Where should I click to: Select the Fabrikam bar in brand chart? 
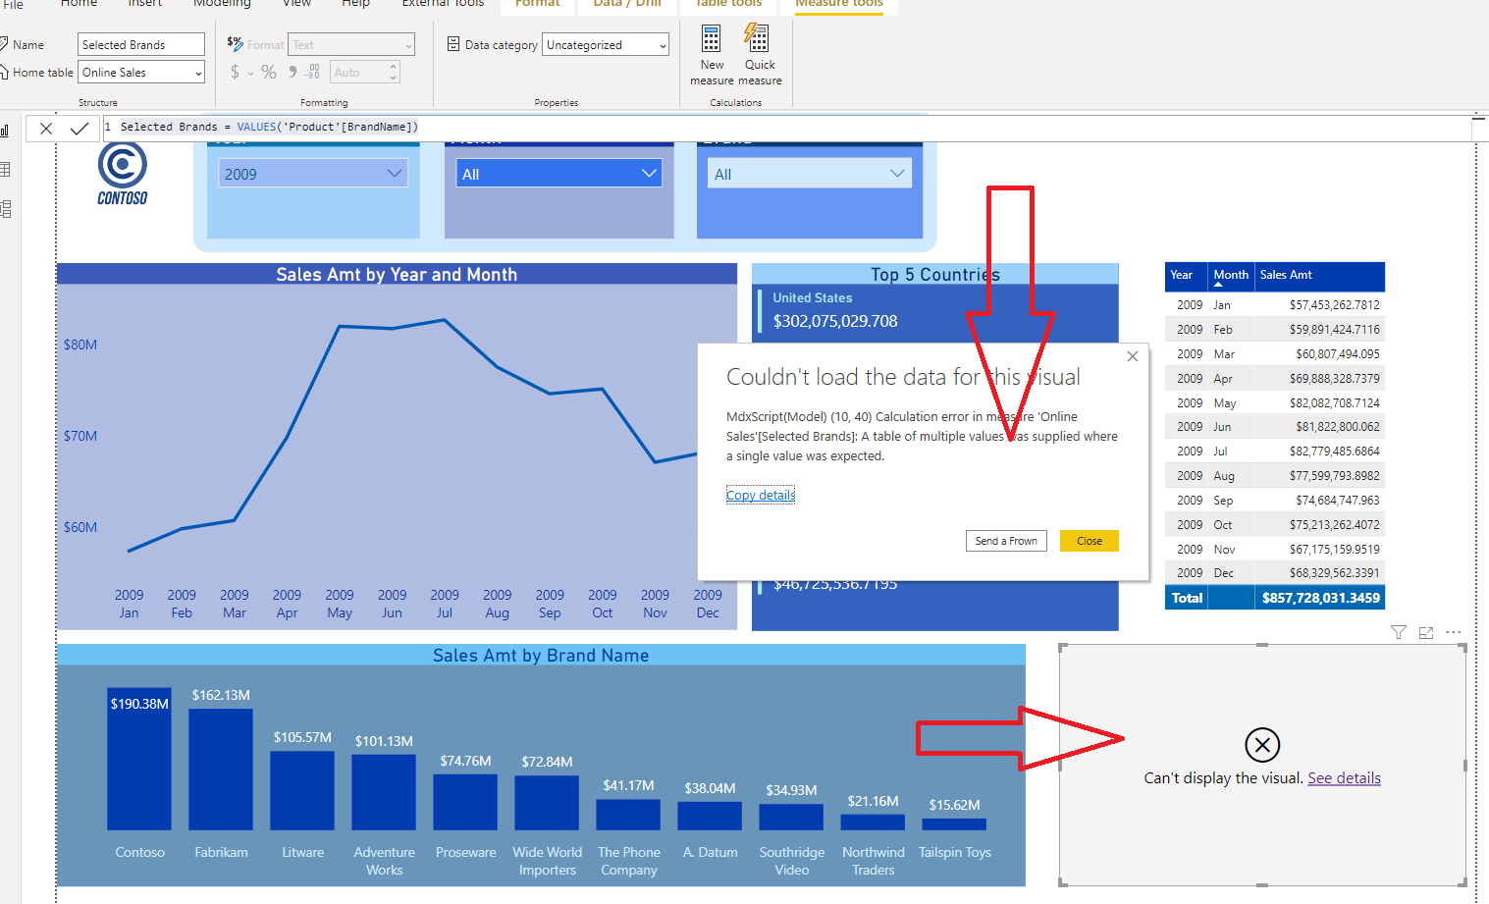[x=221, y=769]
